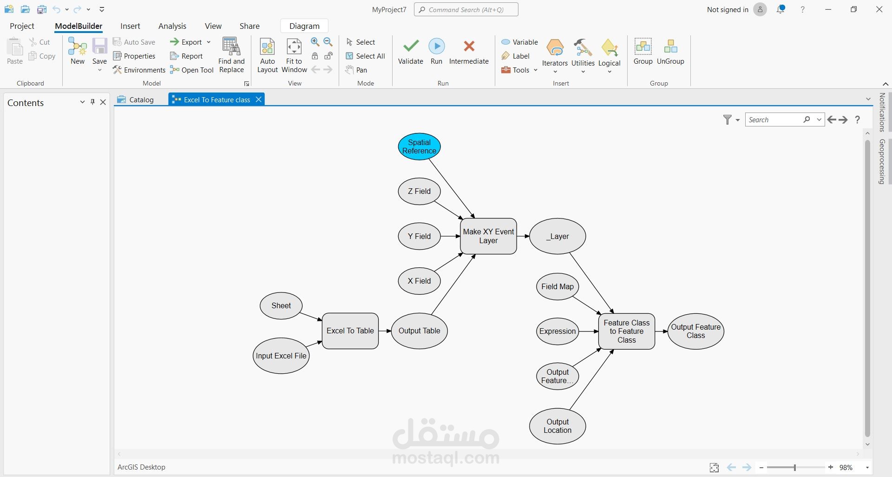Switch to the Catalog view tab
The width and height of the screenshot is (892, 477).
pyautogui.click(x=136, y=99)
